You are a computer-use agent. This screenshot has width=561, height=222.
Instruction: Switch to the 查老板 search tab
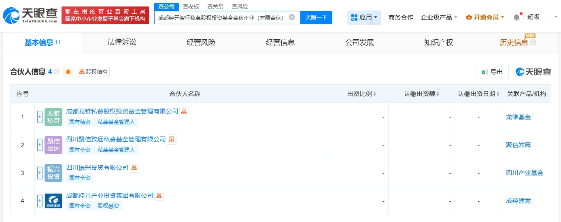[191, 6]
